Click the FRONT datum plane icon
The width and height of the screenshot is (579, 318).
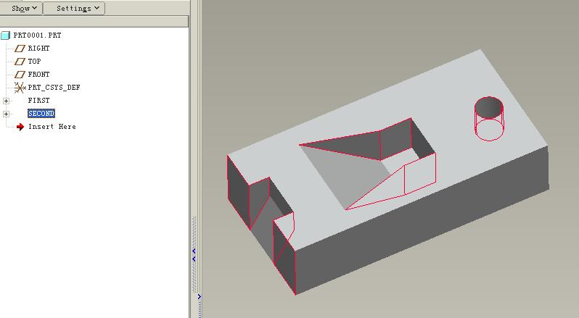[x=20, y=75]
